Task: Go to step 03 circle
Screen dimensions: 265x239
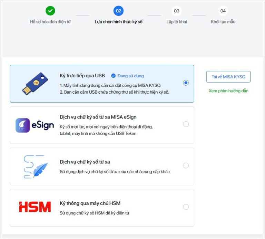Action: tap(176, 11)
